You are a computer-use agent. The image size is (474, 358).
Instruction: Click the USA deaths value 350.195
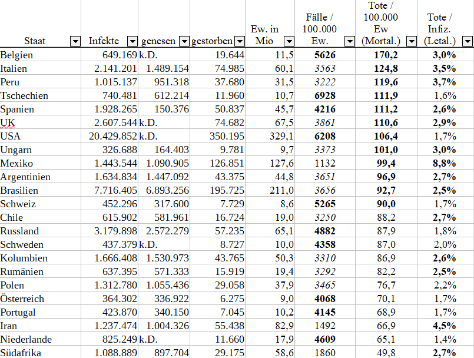227,136
